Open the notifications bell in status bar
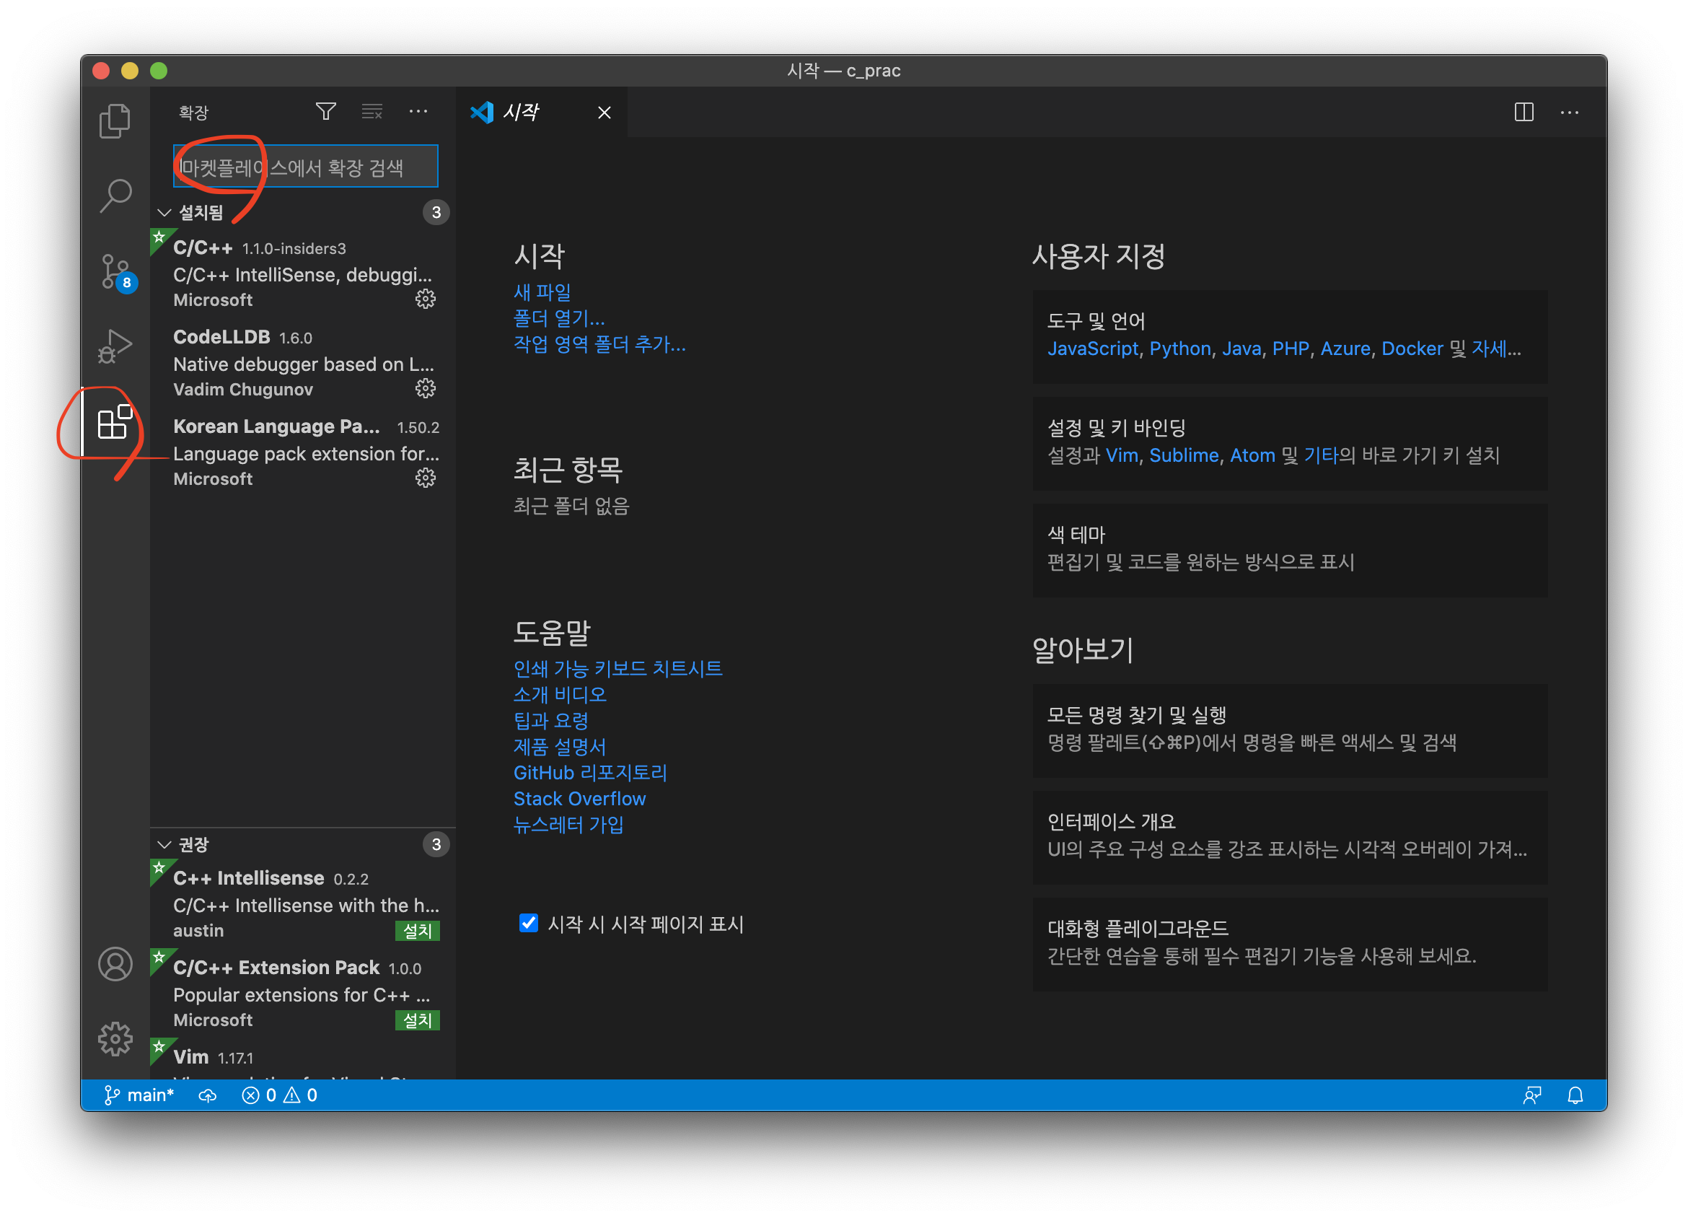1688x1218 pixels. point(1575,1095)
